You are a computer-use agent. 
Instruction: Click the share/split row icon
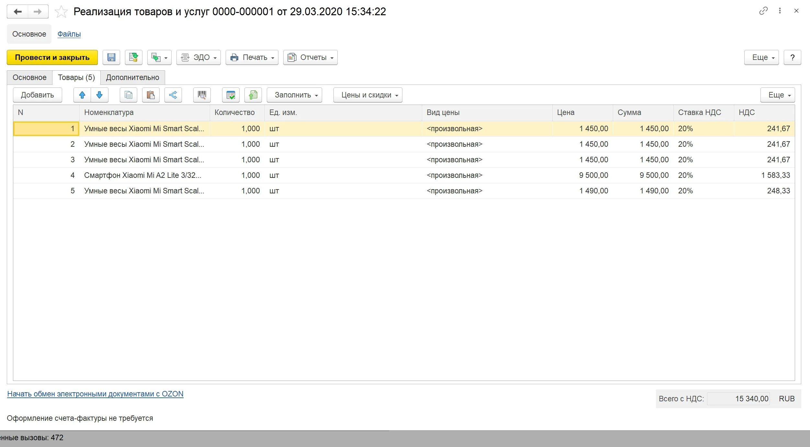tap(173, 95)
